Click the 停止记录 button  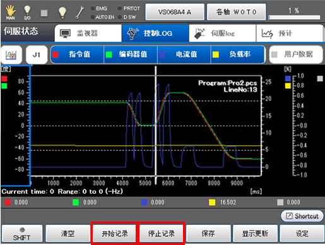(162, 233)
